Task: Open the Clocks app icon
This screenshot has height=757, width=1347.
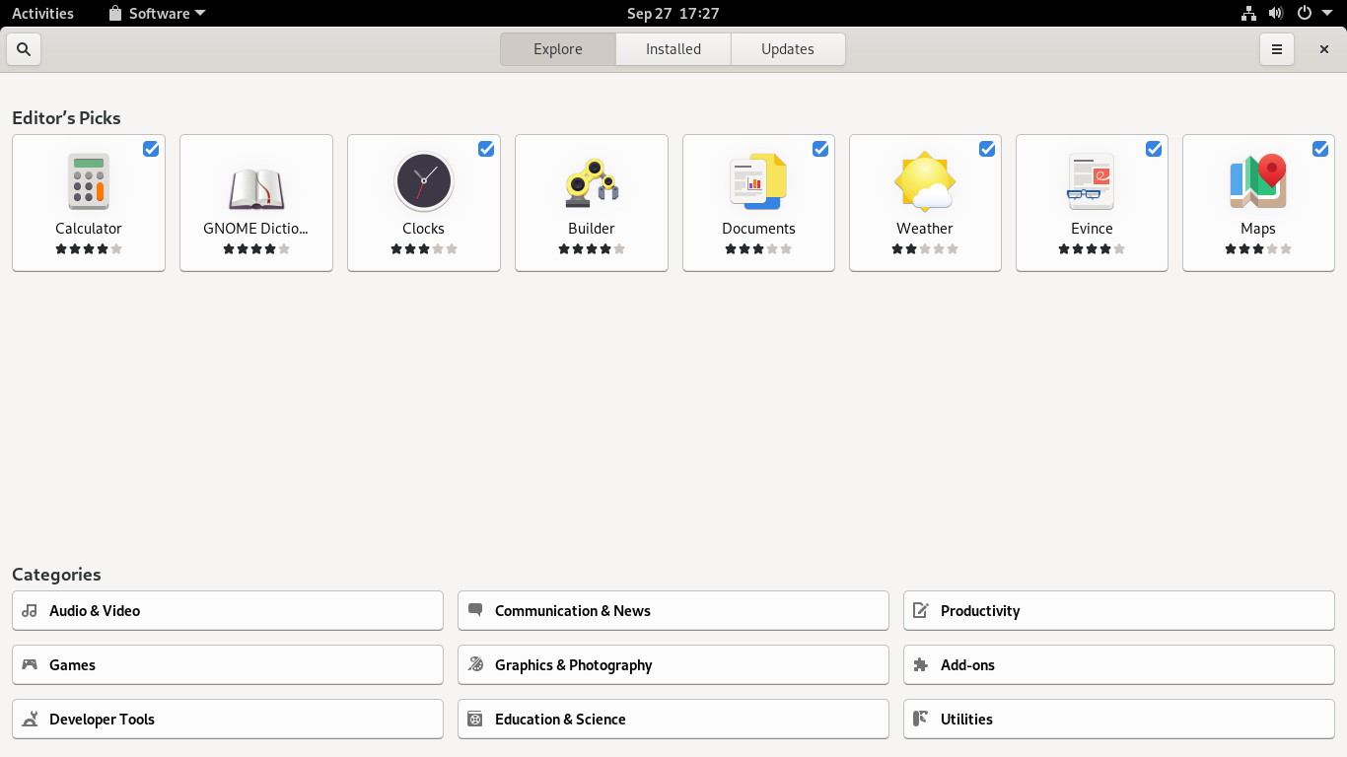Action: coord(423,181)
